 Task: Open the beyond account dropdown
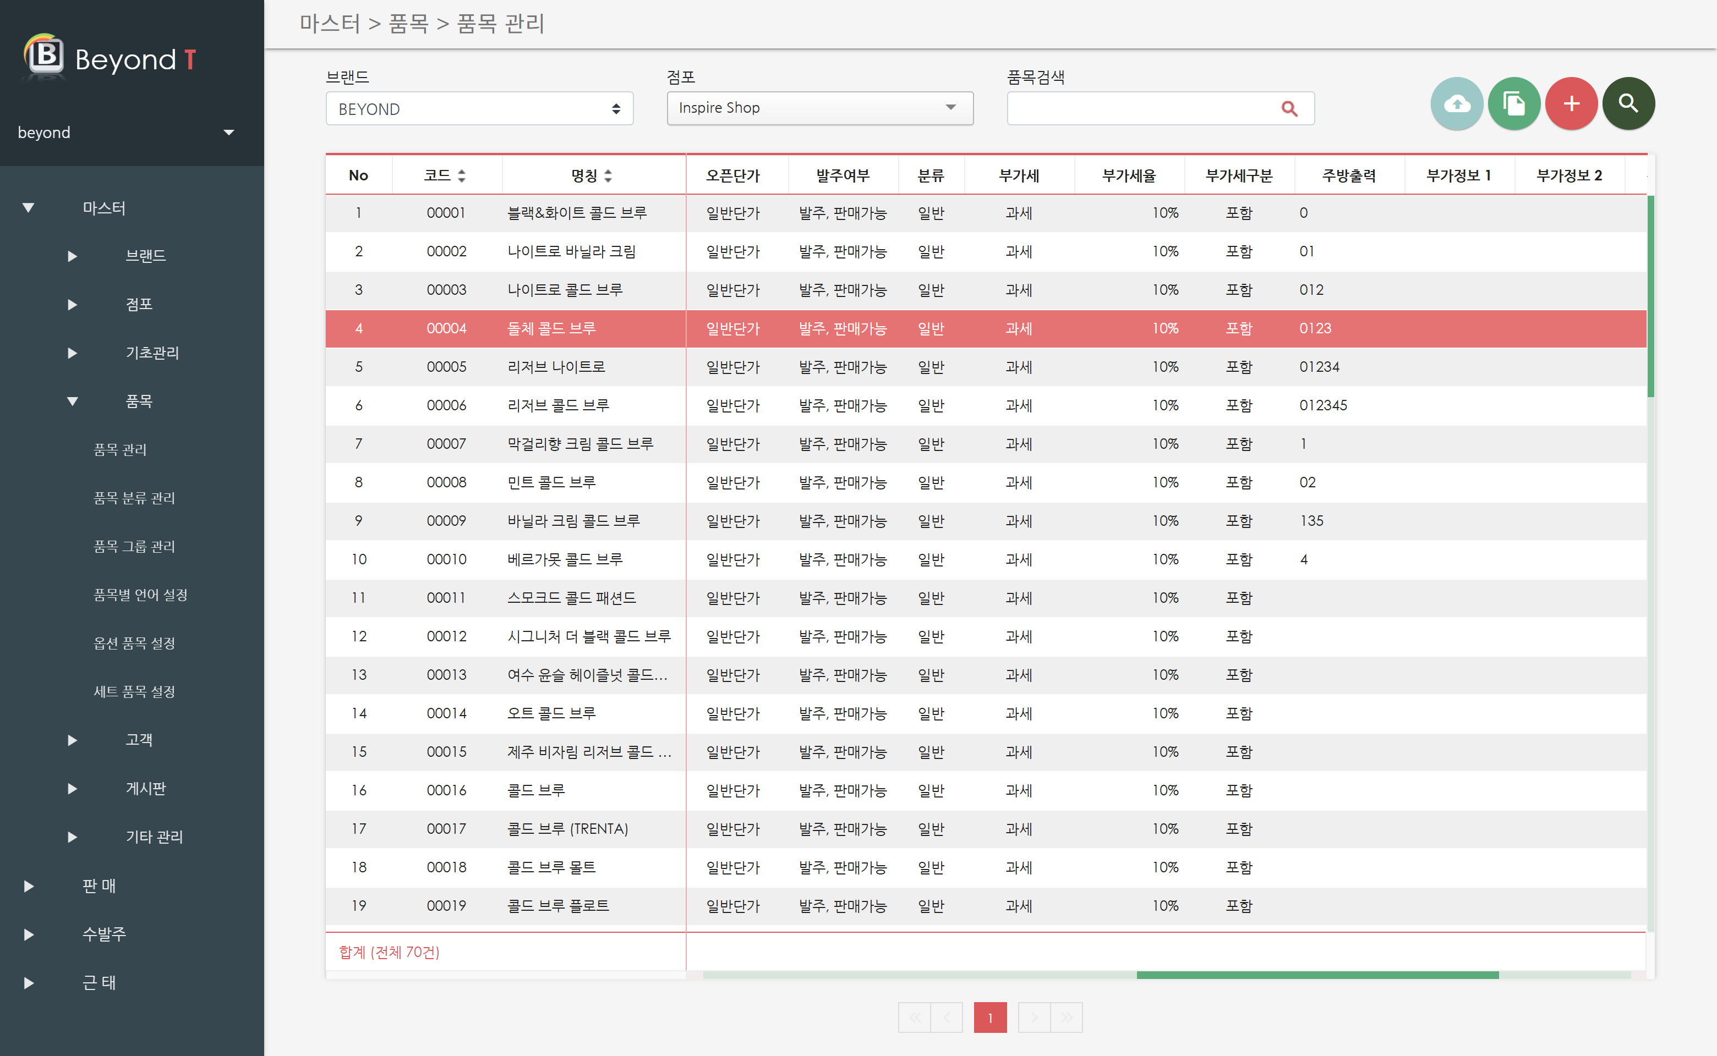[x=228, y=133]
